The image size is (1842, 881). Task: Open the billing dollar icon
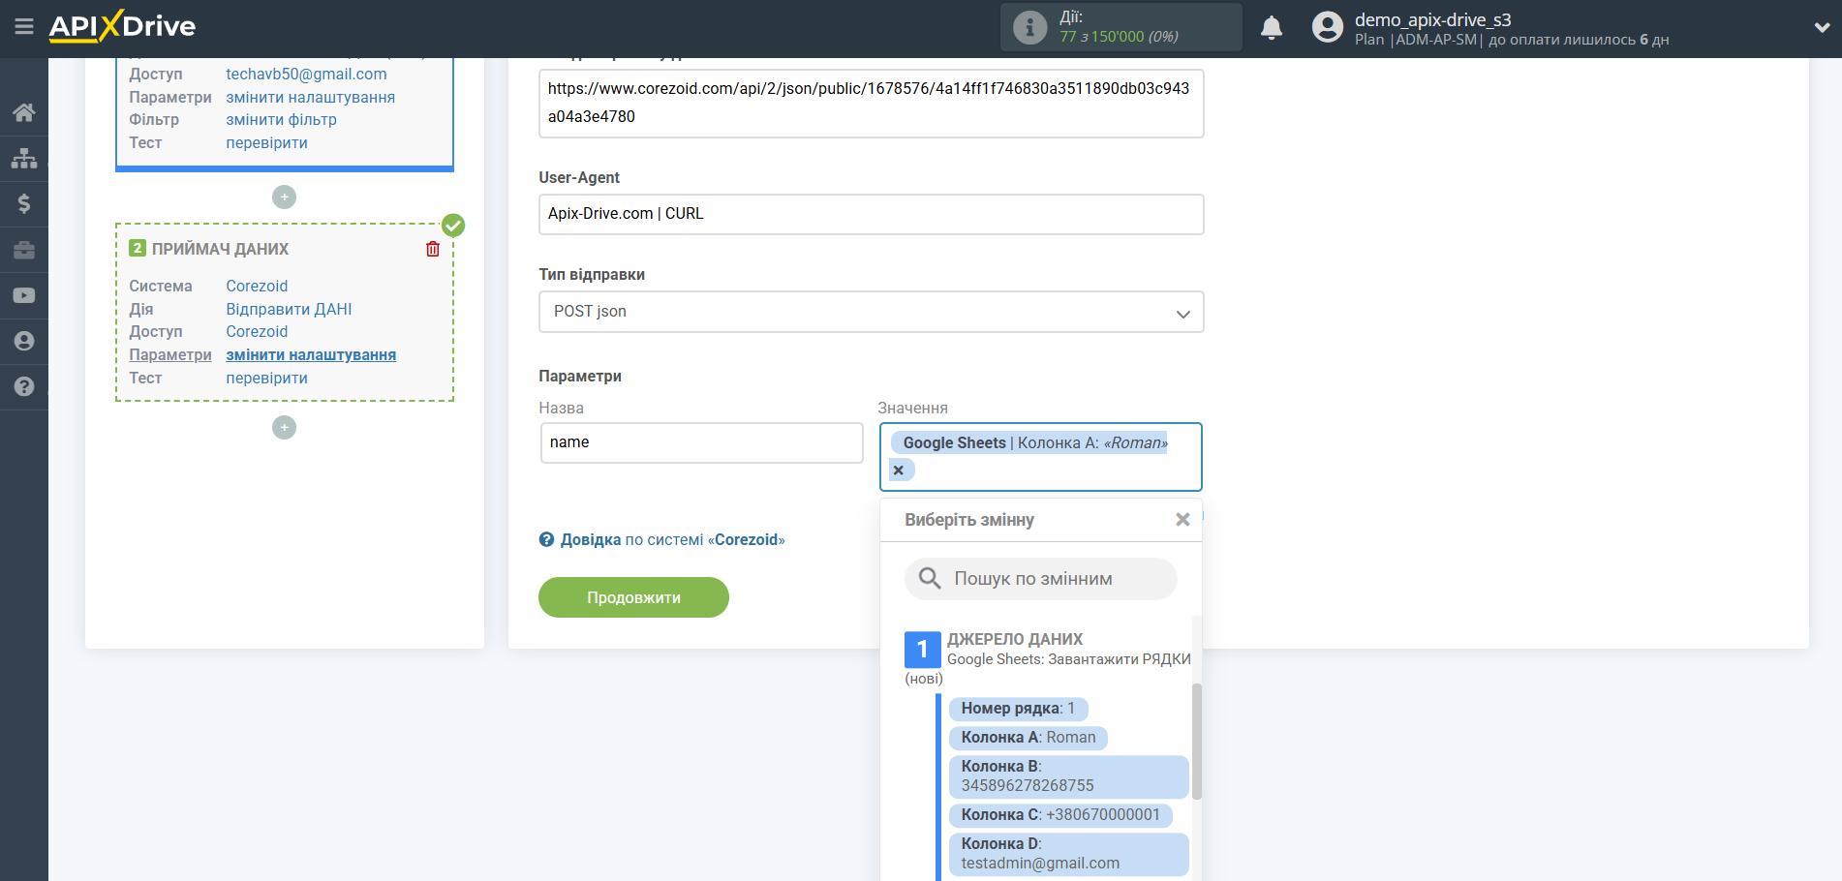pos(24,203)
